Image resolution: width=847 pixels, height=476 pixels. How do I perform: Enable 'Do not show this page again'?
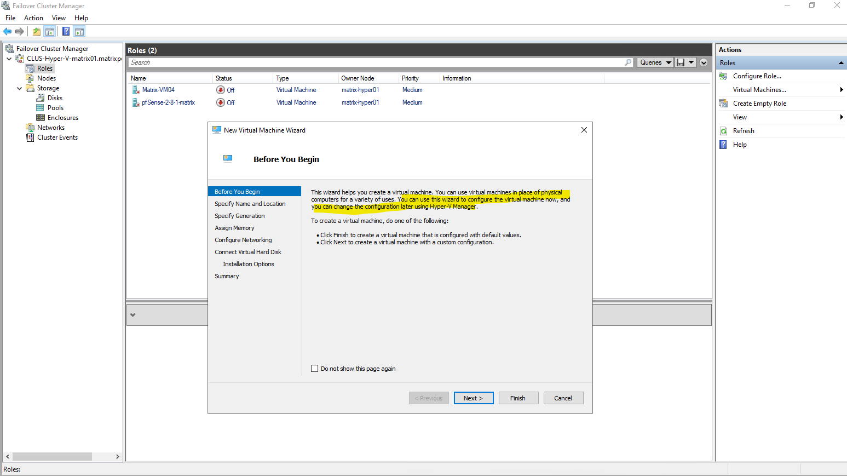coord(315,369)
